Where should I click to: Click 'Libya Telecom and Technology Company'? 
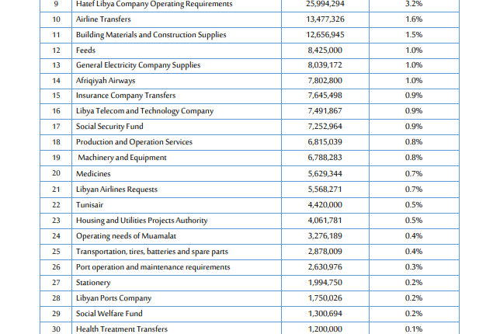point(144,111)
